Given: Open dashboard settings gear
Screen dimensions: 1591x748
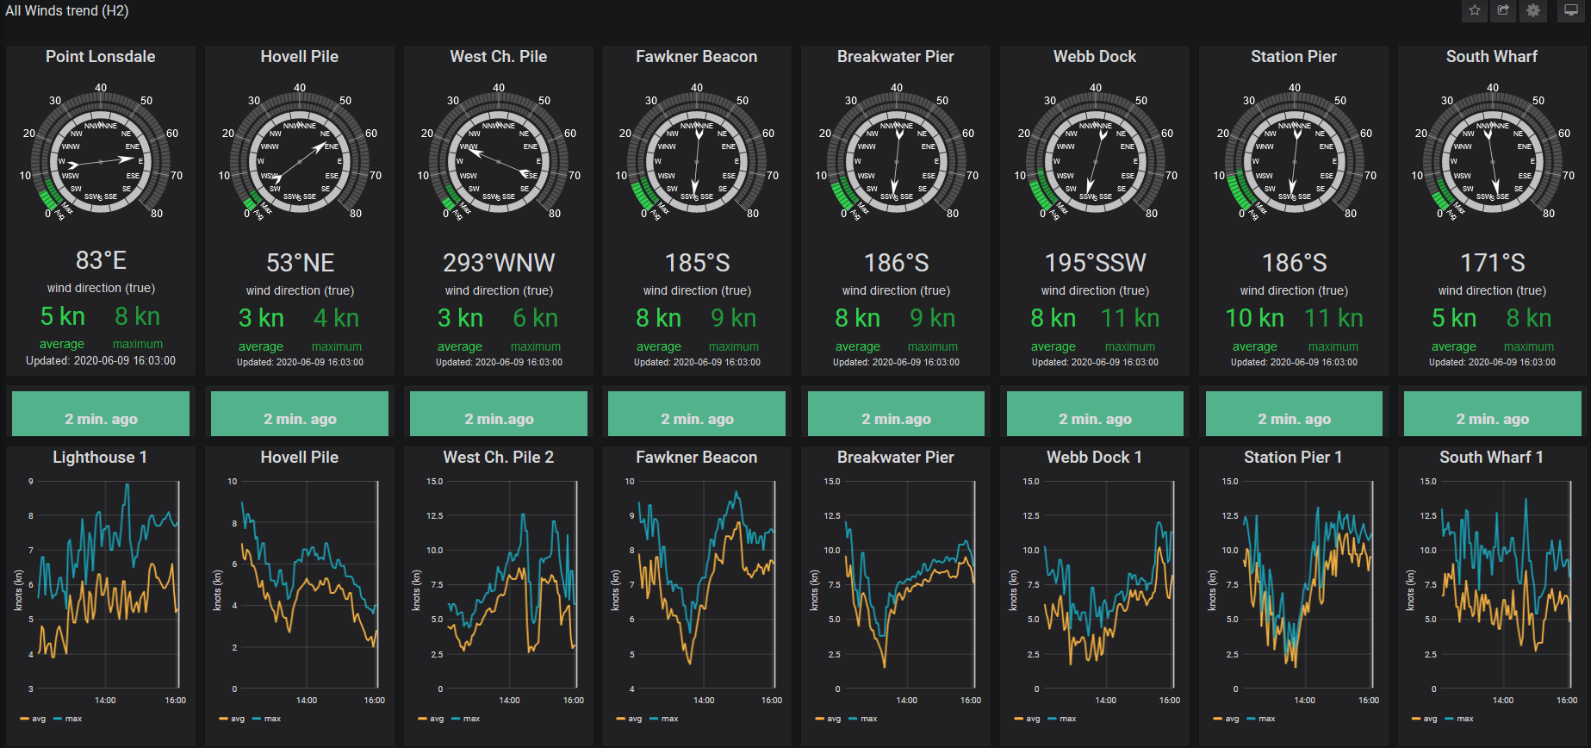Looking at the screenshot, I should point(1532,10).
